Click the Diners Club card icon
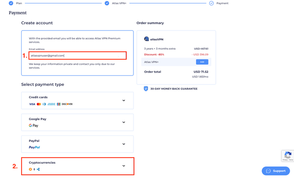 point(44,104)
